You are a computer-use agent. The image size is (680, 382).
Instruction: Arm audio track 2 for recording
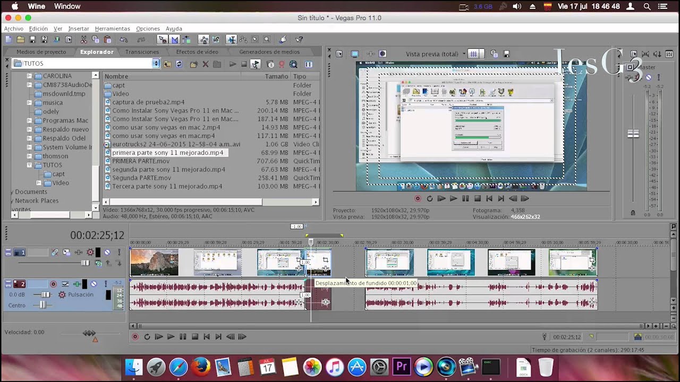pyautogui.click(x=53, y=284)
